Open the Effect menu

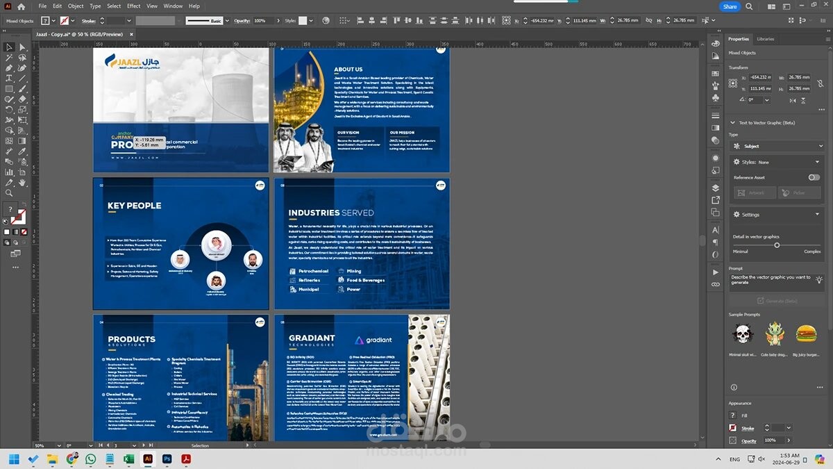[x=133, y=6]
